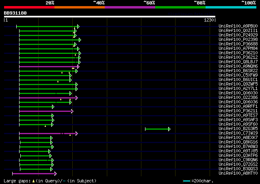
Task: Select the UniRef100_B2G3R5 label
Action: pos(238,129)
